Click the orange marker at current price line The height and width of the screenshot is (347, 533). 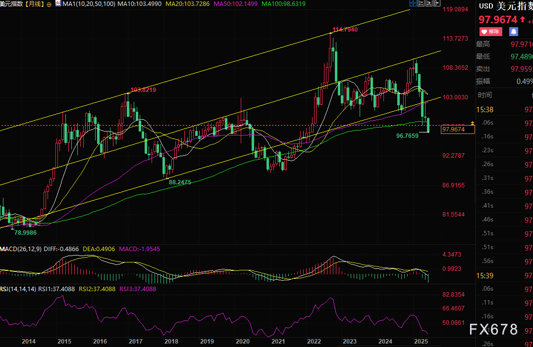472,122
